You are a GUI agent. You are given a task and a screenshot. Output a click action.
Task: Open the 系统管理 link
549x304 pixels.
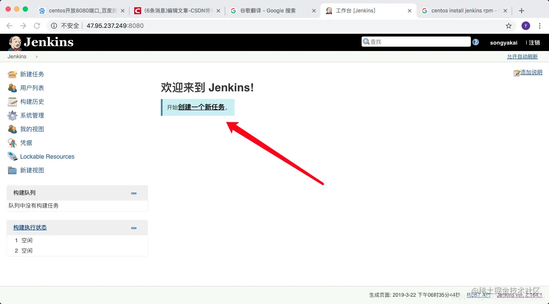(x=32, y=115)
